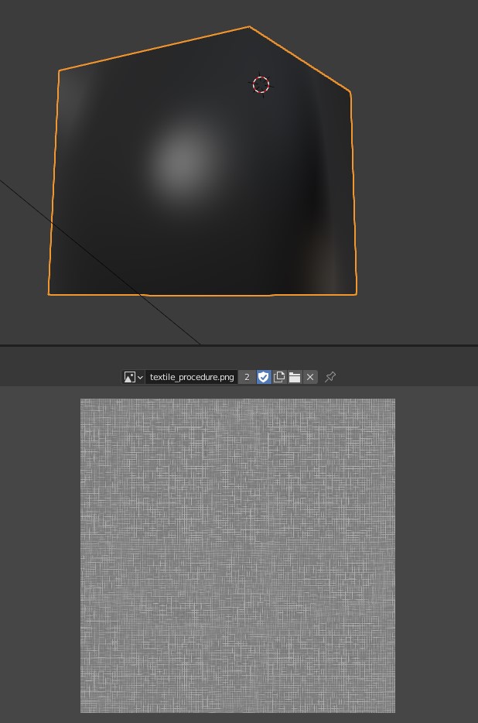Toggle the pin image icon
Screen dimensions: 478x723
[330, 377]
